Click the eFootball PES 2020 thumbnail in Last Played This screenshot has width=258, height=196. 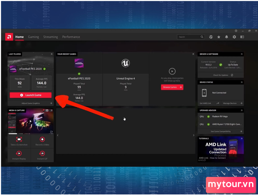pyautogui.click(x=13, y=69)
